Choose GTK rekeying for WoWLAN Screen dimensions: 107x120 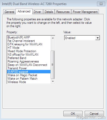29,44
